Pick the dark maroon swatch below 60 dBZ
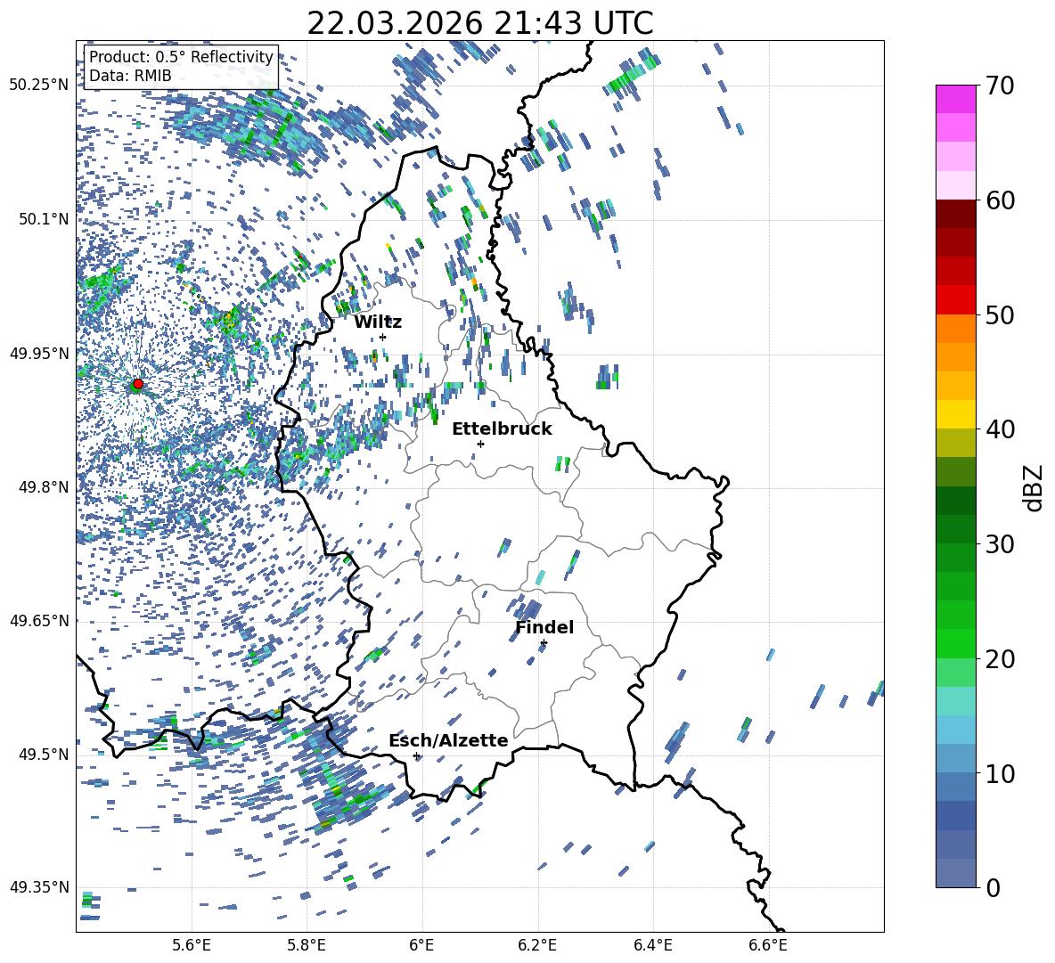This screenshot has width=1055, height=963. [956, 213]
